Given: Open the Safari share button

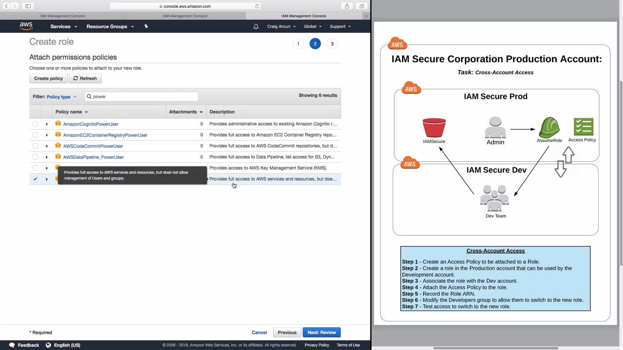Looking at the screenshot, I should [x=347, y=6].
